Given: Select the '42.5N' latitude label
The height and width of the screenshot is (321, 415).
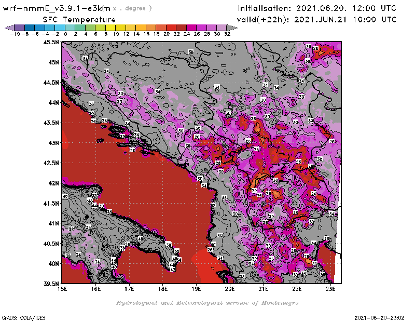Looking at the screenshot, I should (x=51, y=163).
